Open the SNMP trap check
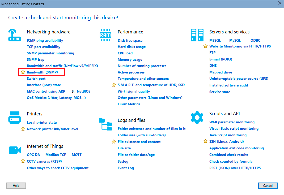The width and height of the screenshot is (284, 195). (x=36, y=59)
